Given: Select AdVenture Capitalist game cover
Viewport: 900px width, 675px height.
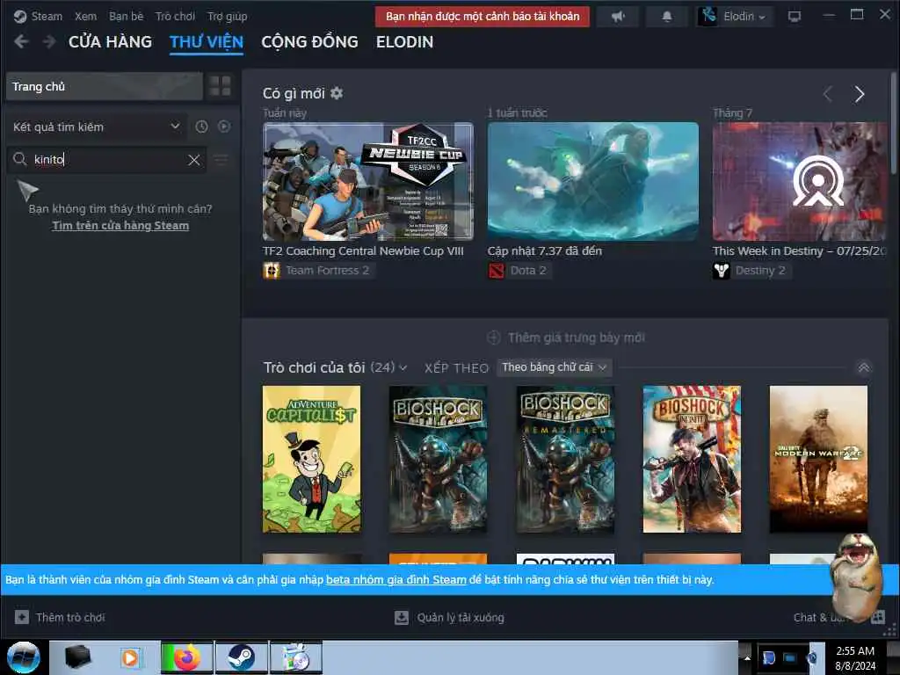Looking at the screenshot, I should (312, 459).
